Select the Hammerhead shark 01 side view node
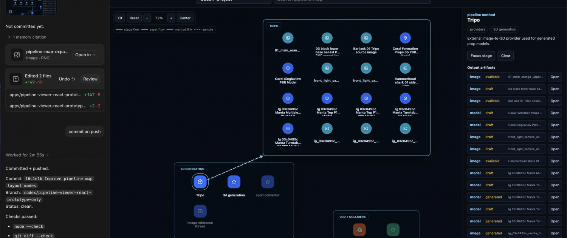Screen dimensions: 567x238 coord(405,68)
